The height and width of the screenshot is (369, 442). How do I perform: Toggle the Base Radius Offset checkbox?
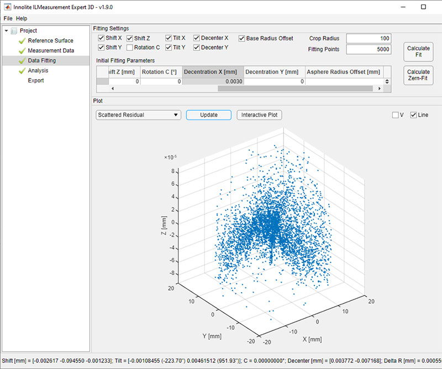(242, 38)
